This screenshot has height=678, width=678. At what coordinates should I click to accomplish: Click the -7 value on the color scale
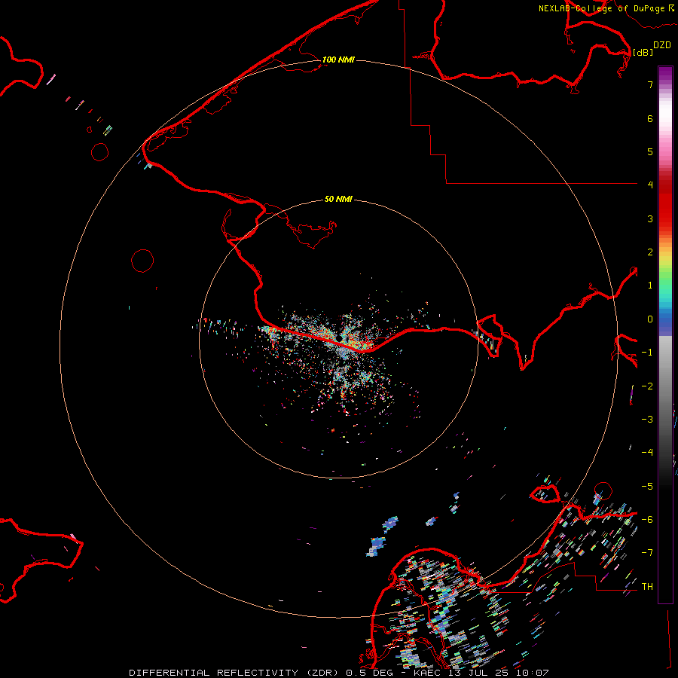click(647, 553)
